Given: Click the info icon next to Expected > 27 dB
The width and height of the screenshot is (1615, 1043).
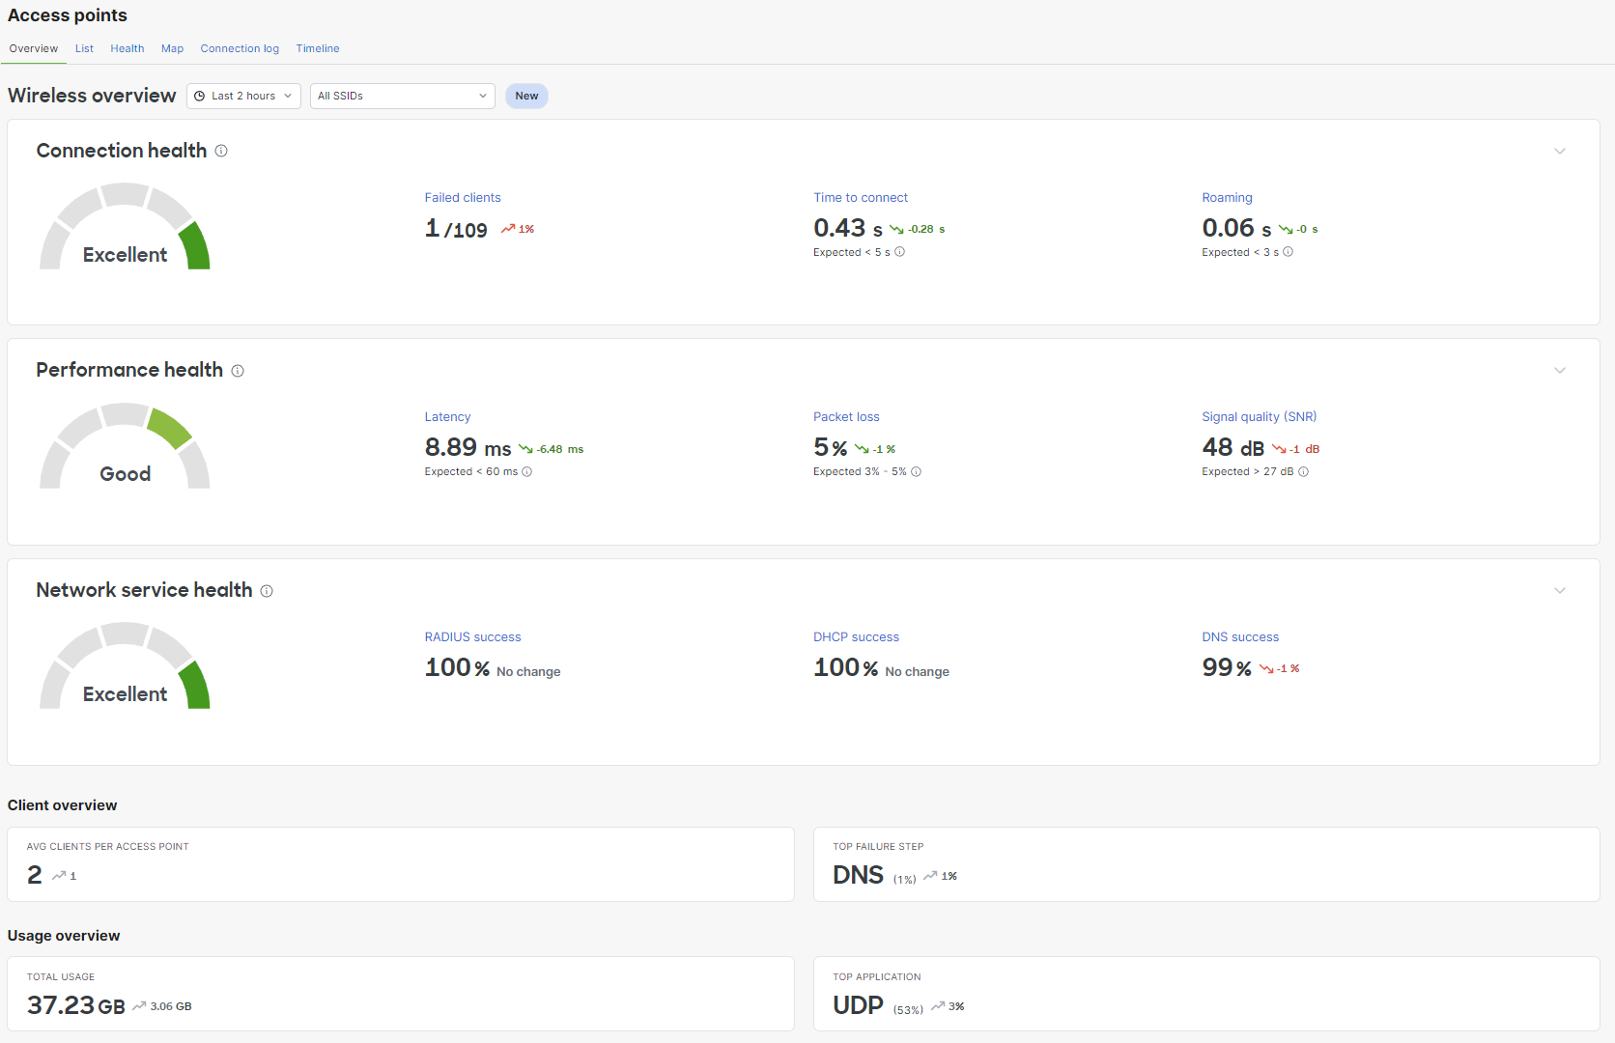Looking at the screenshot, I should [1304, 472].
